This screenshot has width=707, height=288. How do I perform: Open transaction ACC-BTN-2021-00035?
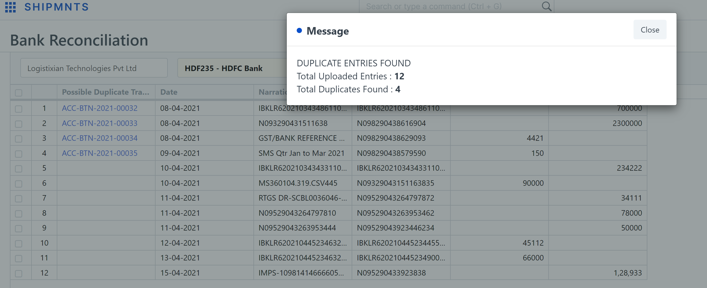pyautogui.click(x=100, y=153)
